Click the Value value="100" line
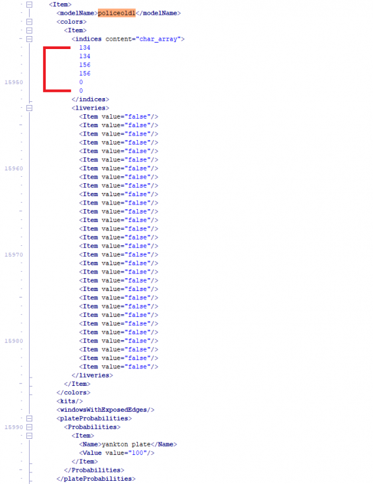The width and height of the screenshot is (373, 484). pos(117,453)
